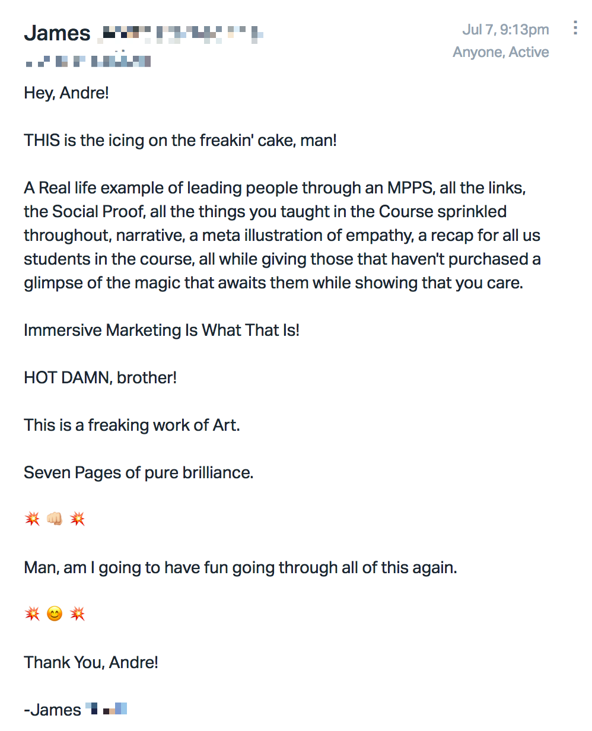The width and height of the screenshot is (592, 731).
Task: Open sender James's profile name
Action: 144,33
